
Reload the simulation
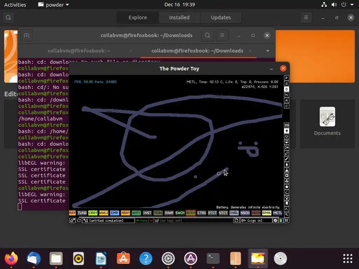79,221
